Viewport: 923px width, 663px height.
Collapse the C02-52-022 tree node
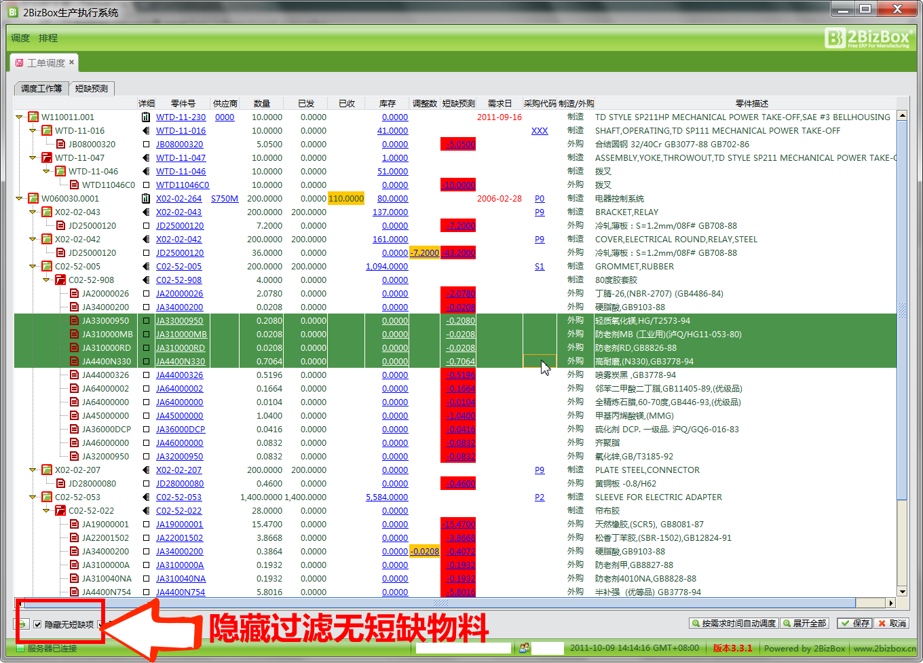point(46,510)
